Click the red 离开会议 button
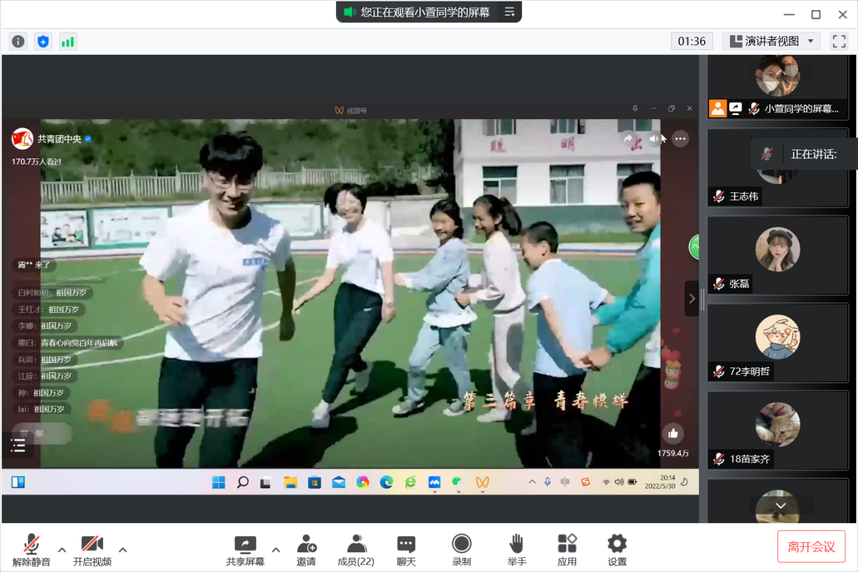This screenshot has width=858, height=572. click(x=811, y=546)
